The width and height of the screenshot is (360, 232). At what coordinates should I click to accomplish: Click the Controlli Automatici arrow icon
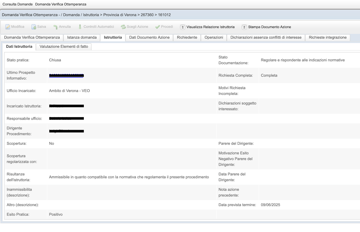(80, 27)
